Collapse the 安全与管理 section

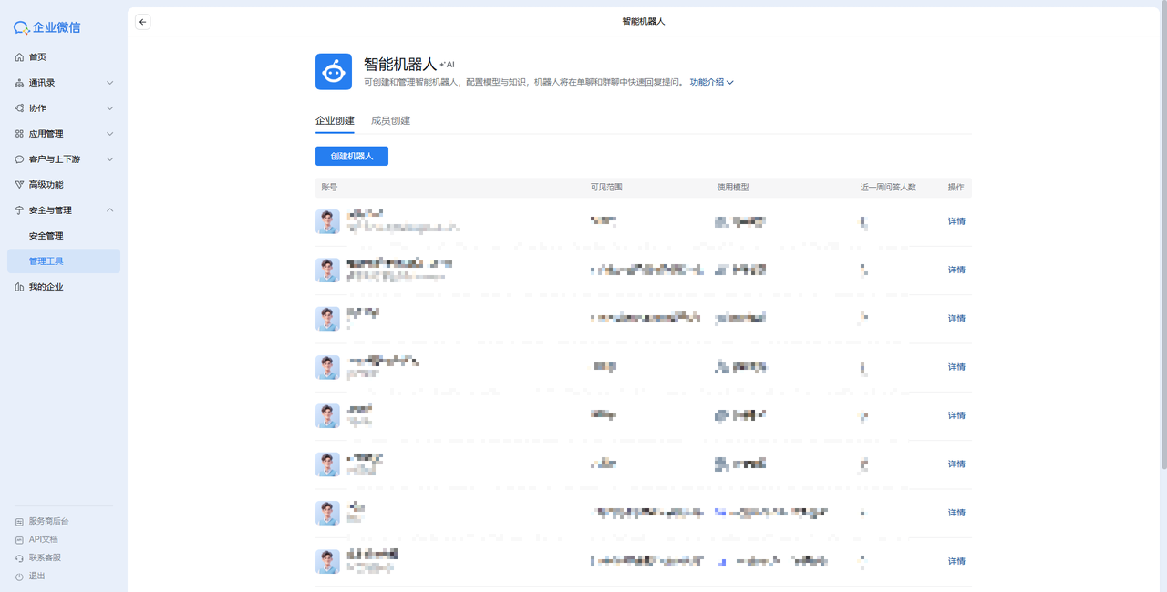109,210
